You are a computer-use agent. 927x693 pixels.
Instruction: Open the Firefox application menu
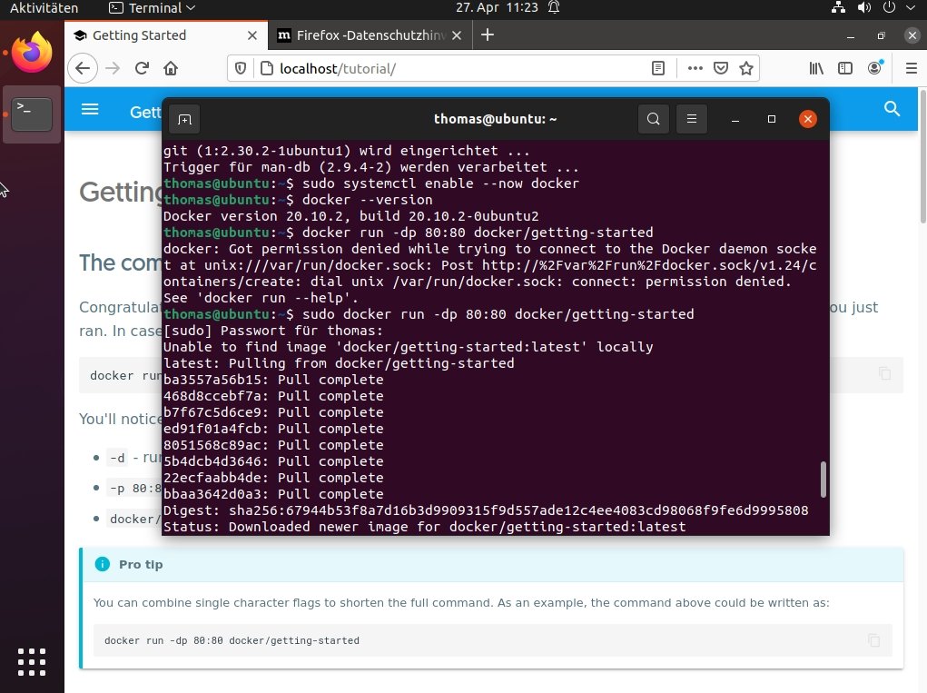point(910,68)
